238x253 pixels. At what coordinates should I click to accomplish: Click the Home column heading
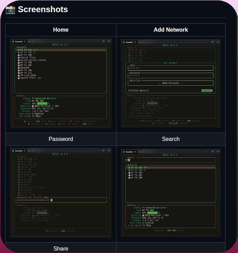(61, 30)
